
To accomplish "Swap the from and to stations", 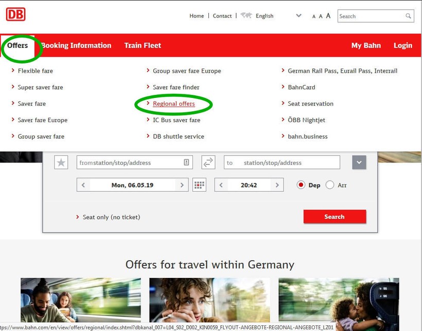I will (x=208, y=162).
